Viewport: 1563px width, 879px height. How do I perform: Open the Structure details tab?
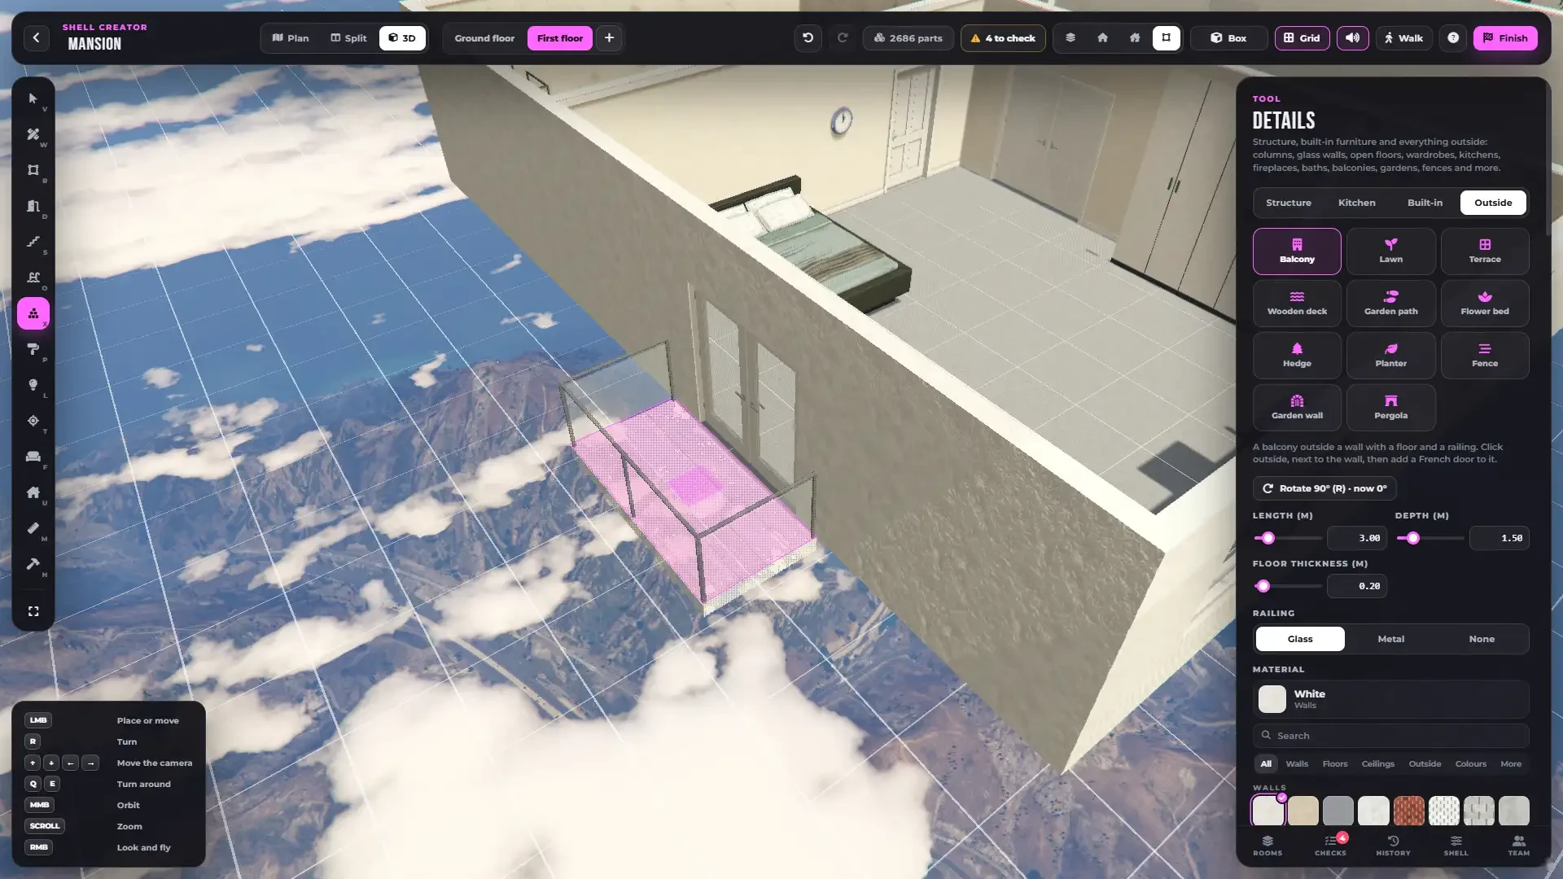1288,203
